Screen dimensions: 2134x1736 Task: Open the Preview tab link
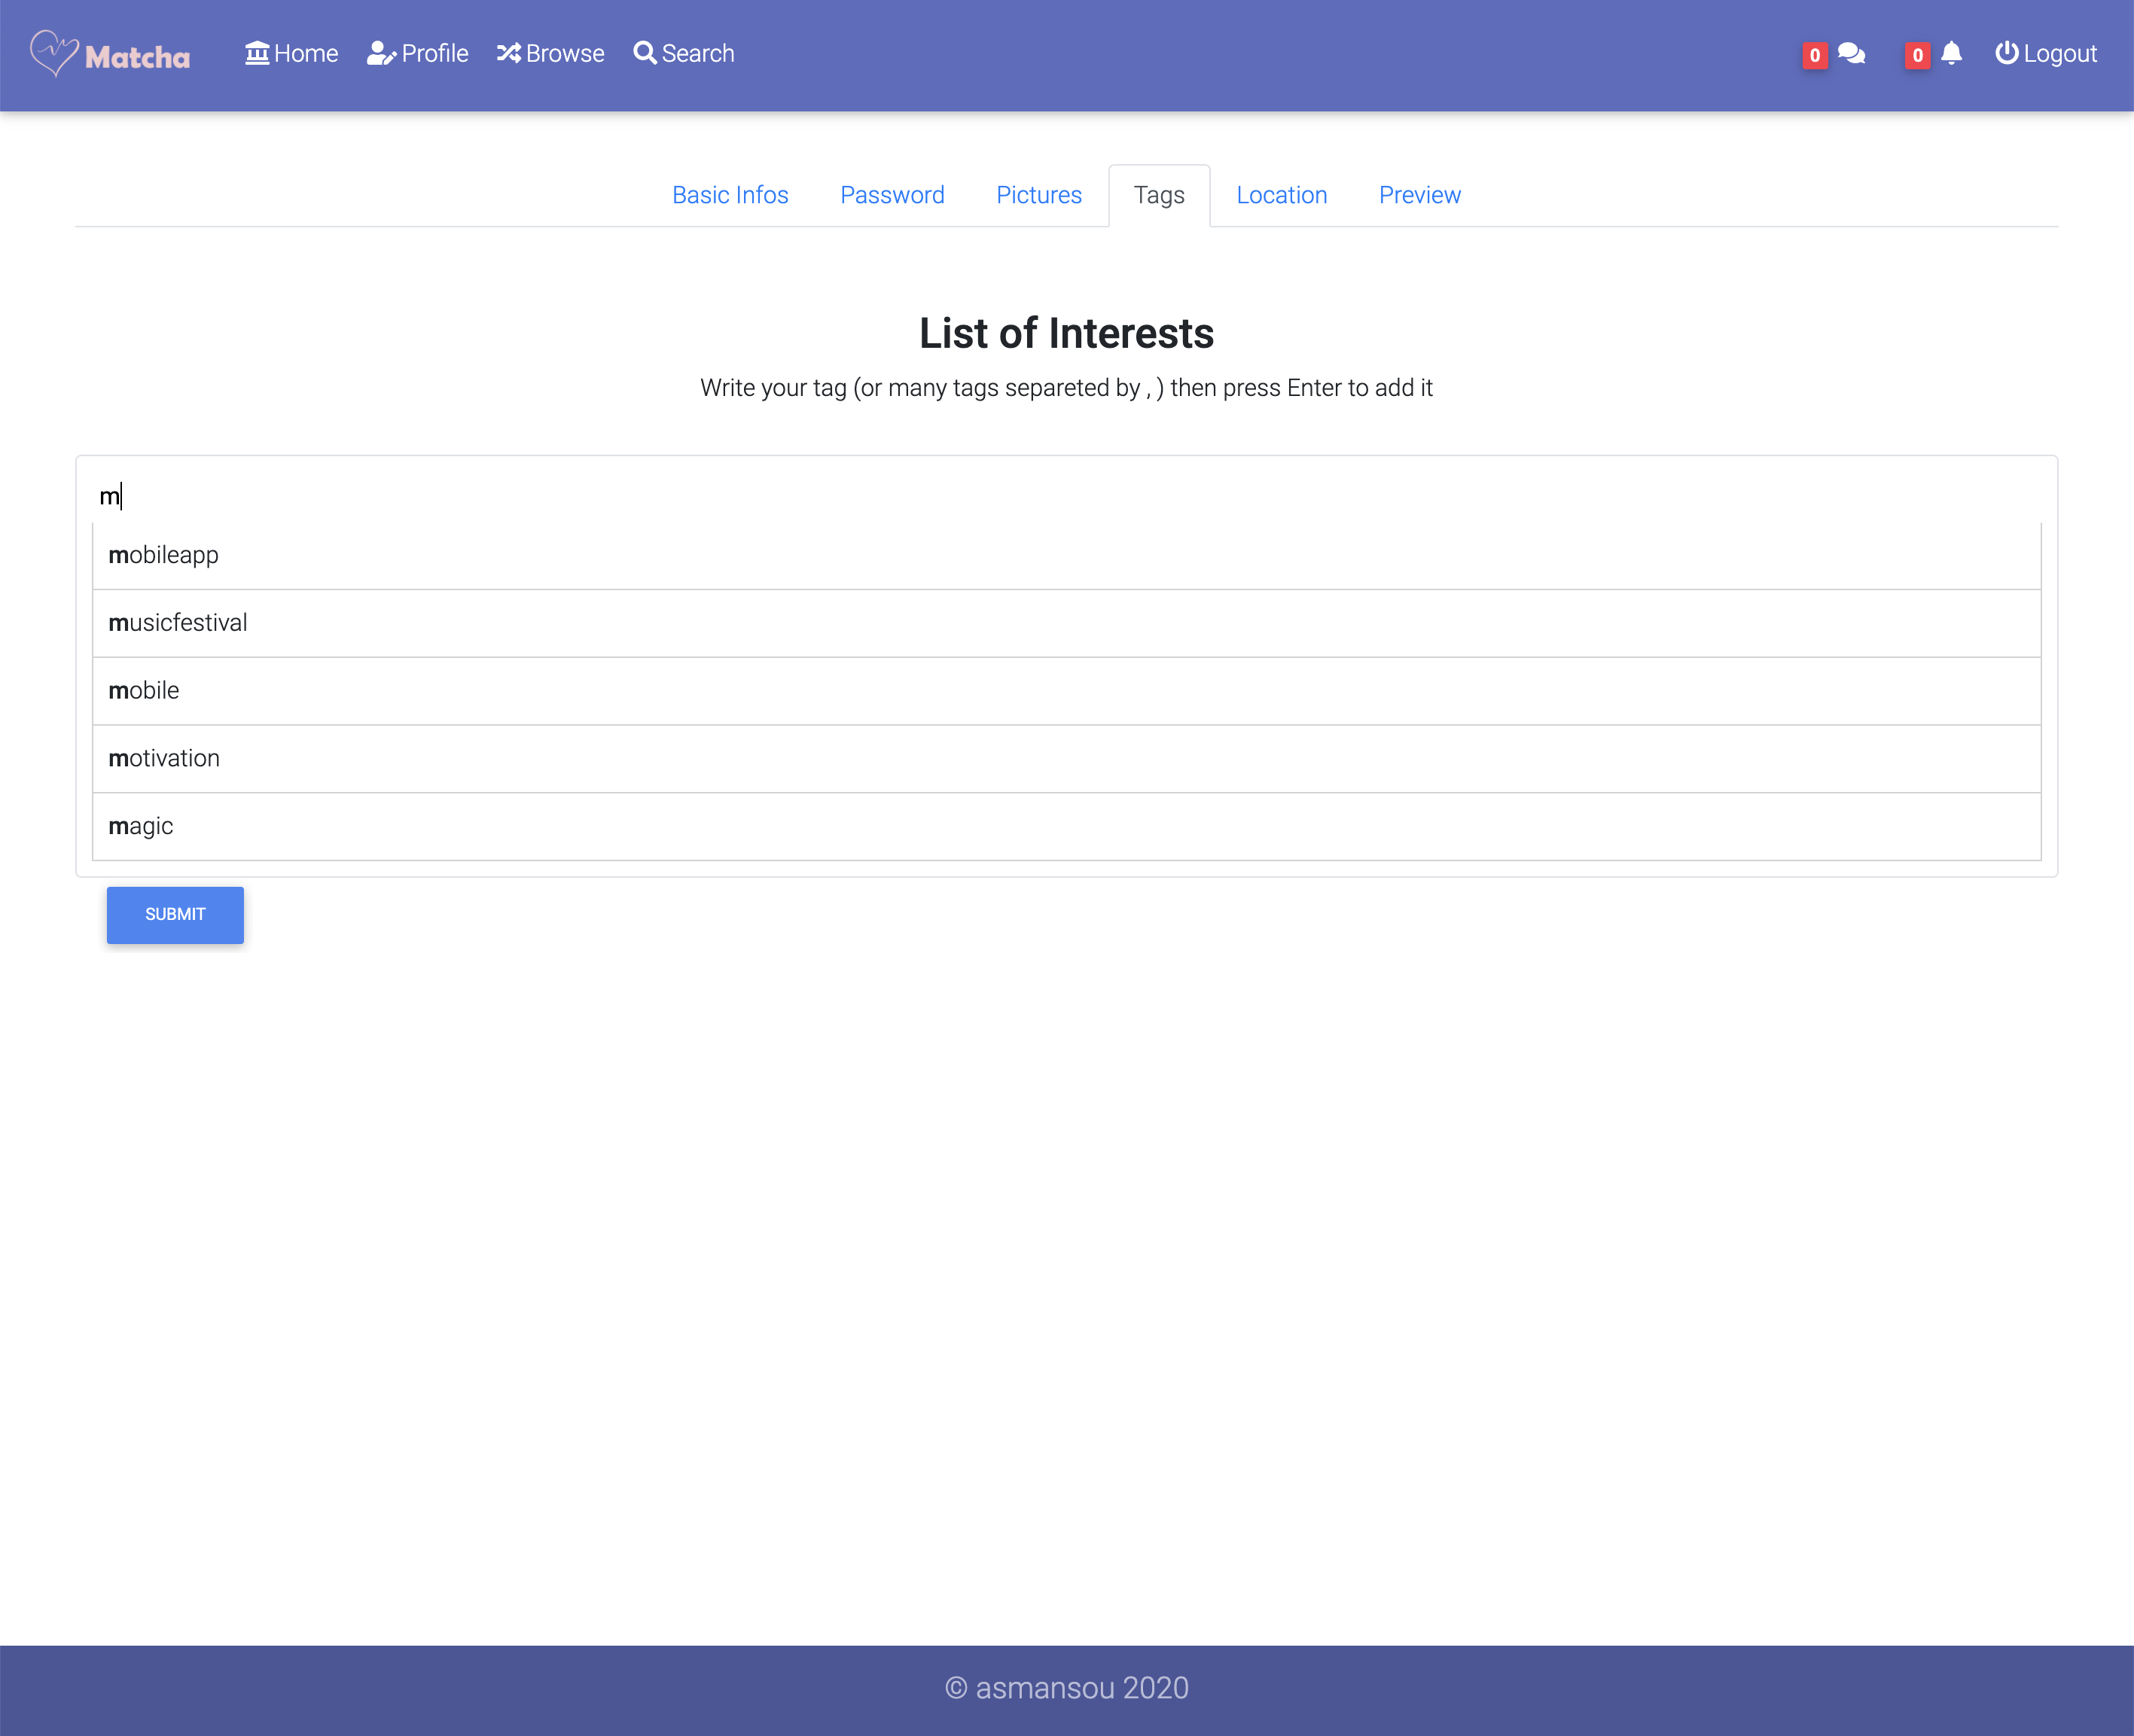(x=1419, y=195)
